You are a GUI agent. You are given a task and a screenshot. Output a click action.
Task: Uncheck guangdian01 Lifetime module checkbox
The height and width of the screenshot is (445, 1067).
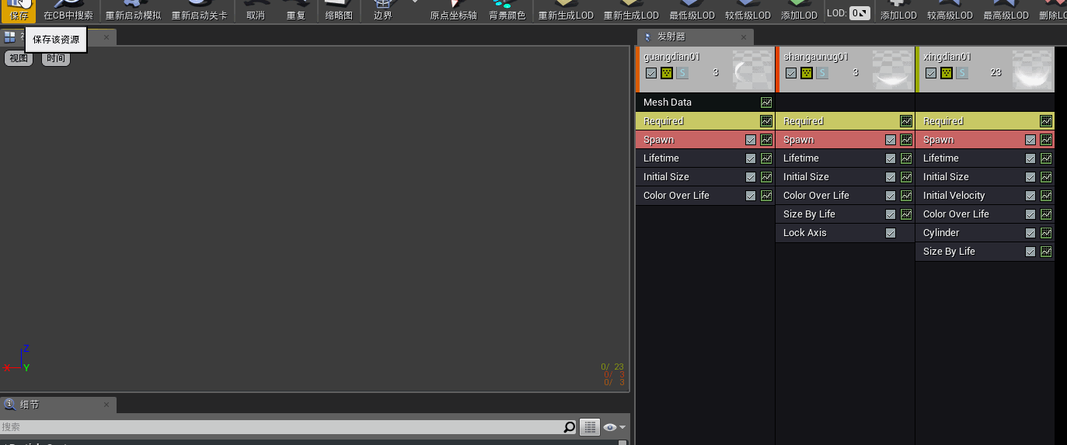click(751, 158)
